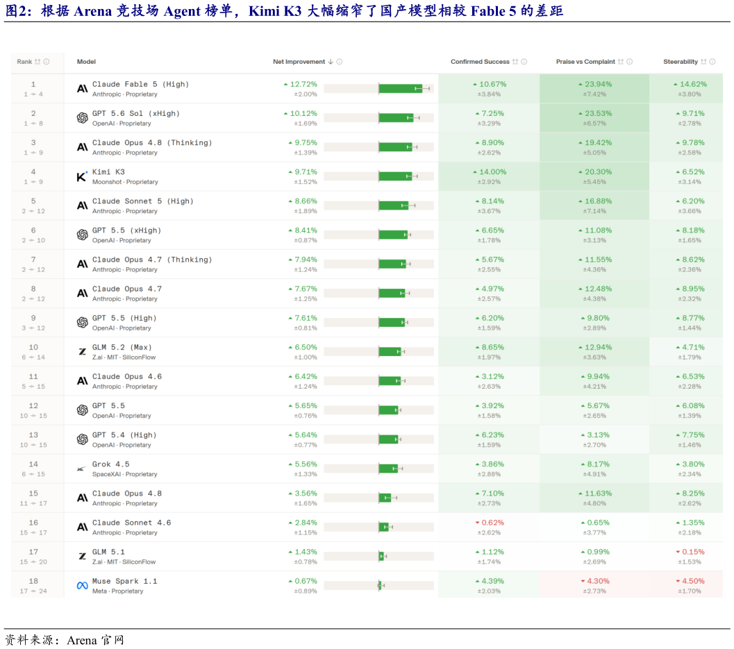Select rank number 12 cell
The height and width of the screenshot is (649, 734).
(33, 405)
